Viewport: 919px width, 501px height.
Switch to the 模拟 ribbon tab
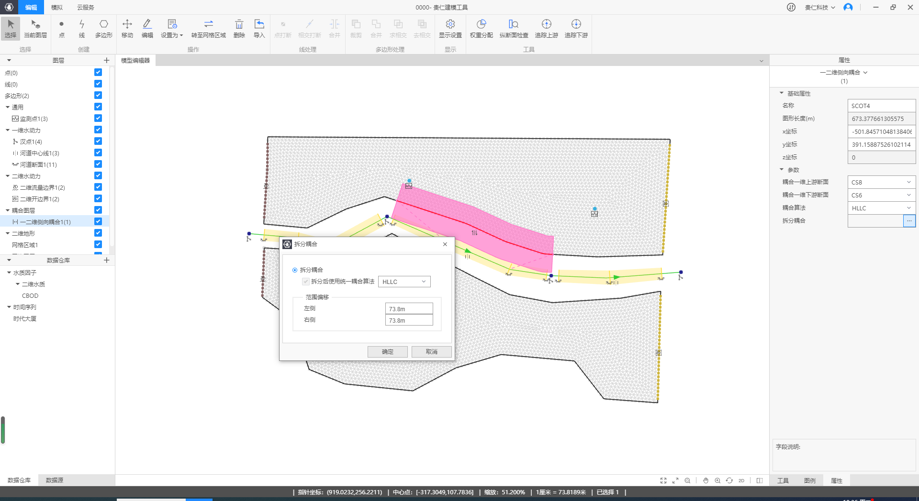(56, 7)
